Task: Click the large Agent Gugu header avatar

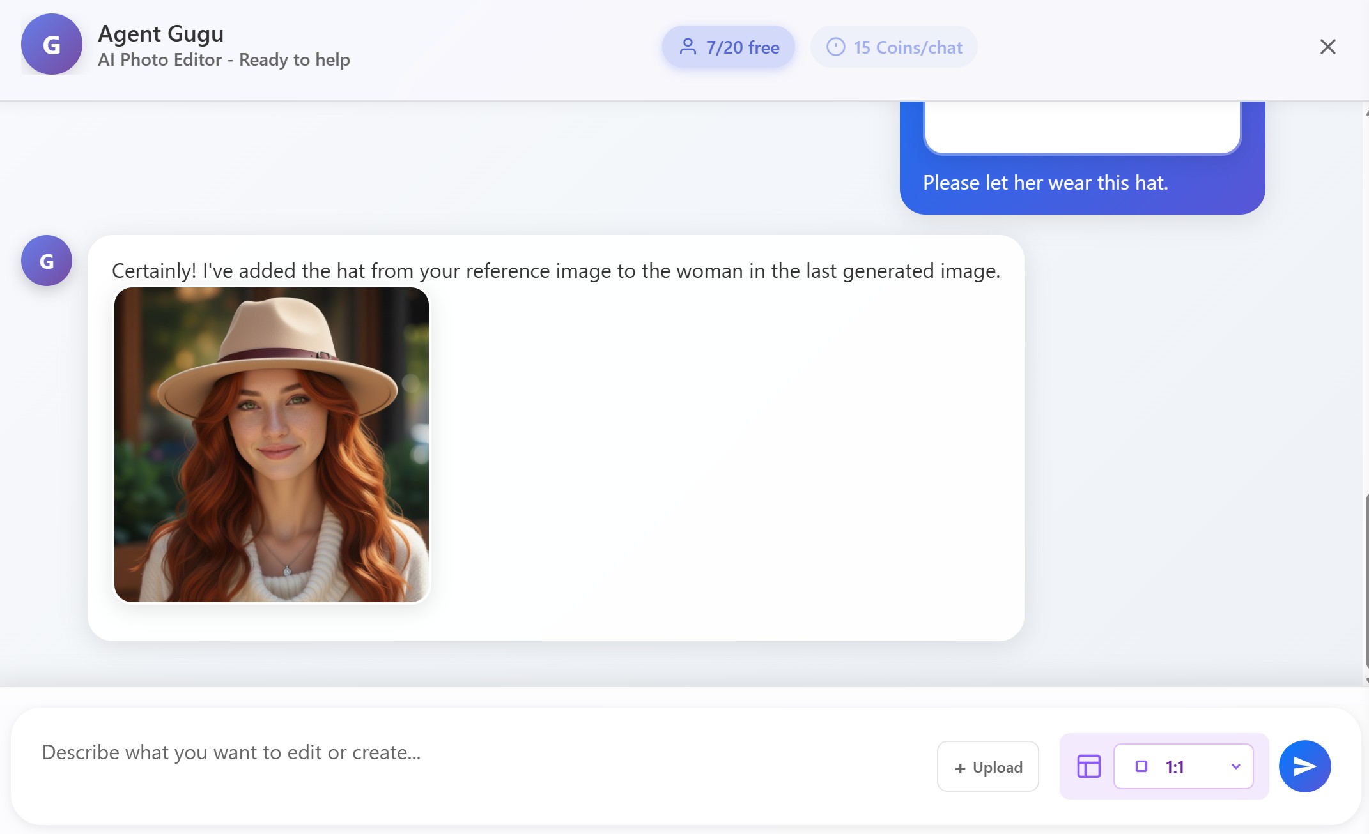Action: tap(52, 44)
